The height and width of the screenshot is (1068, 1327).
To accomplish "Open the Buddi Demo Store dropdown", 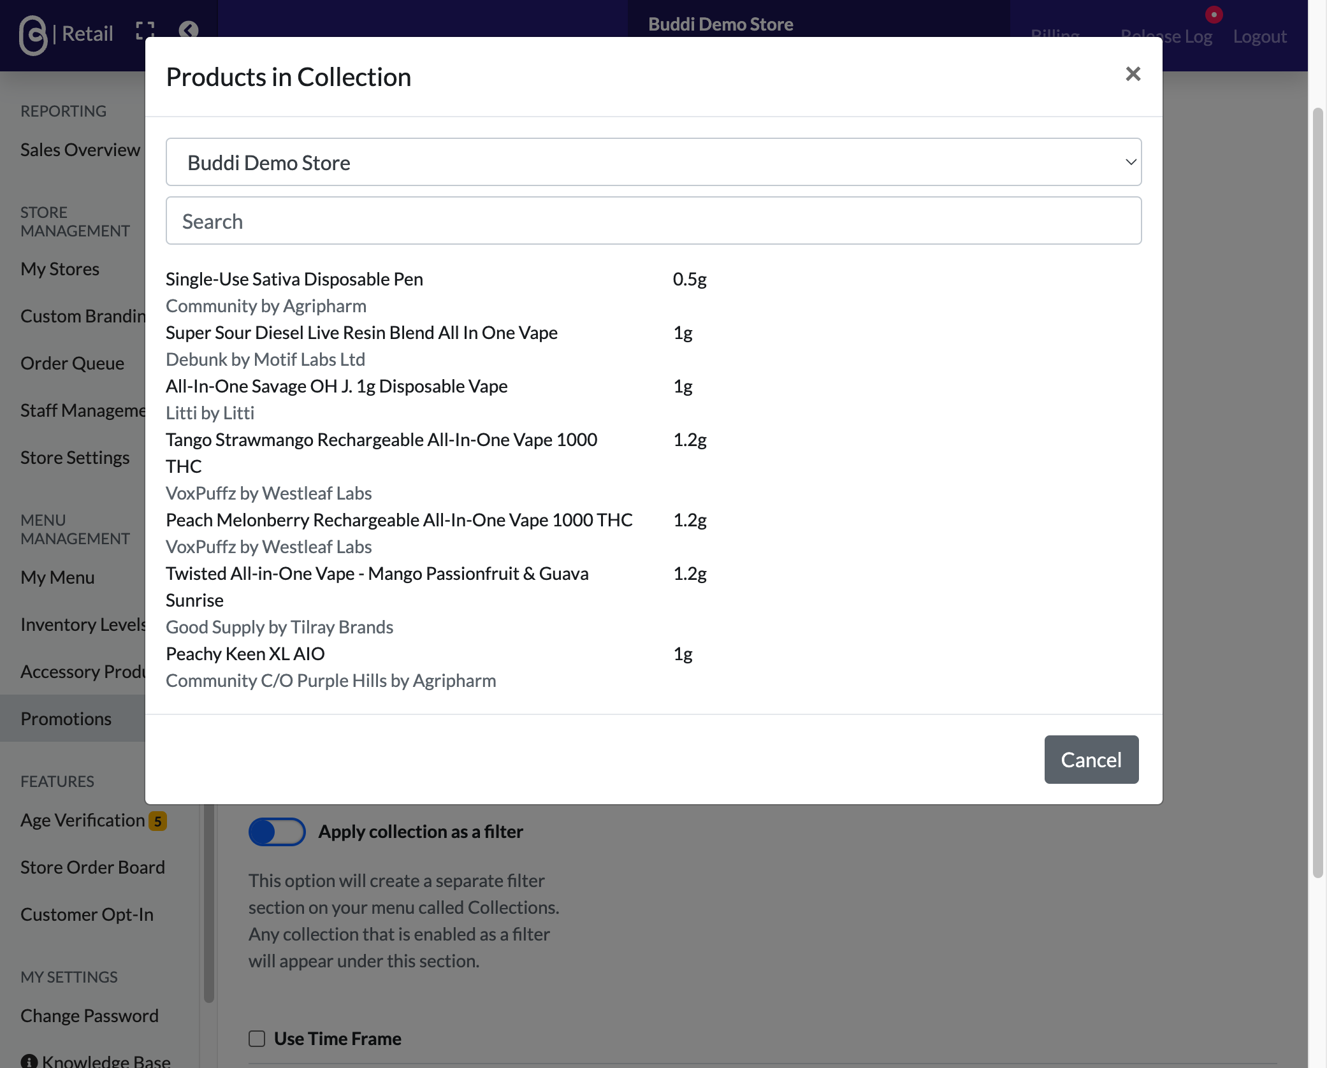I will [653, 162].
